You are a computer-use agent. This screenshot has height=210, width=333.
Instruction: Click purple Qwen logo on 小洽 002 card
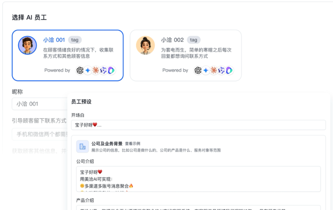pyautogui.click(x=222, y=70)
